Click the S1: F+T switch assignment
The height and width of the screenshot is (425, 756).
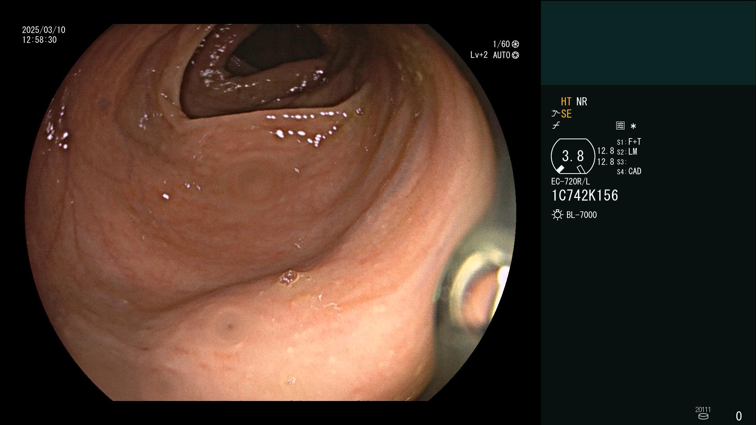coord(629,142)
